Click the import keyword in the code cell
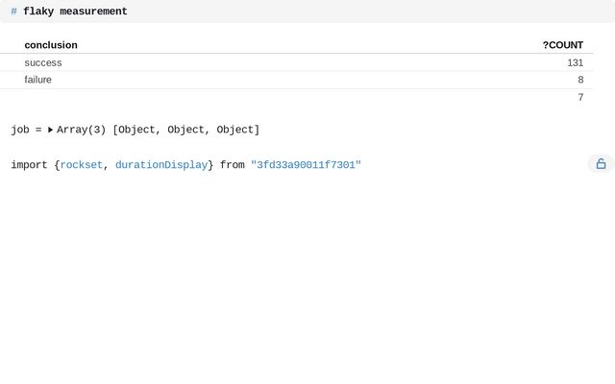Image resolution: width=615 pixels, height=384 pixels. [x=29, y=165]
